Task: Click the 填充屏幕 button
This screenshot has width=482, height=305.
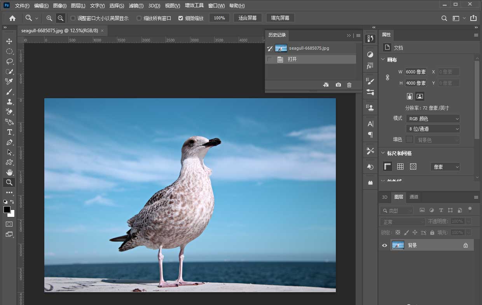Action: tap(280, 18)
